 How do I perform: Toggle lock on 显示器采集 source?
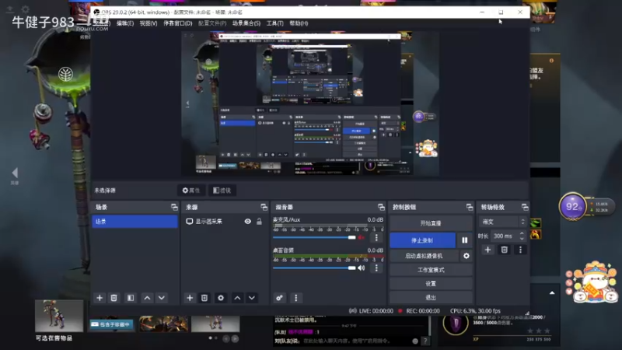pyautogui.click(x=259, y=222)
